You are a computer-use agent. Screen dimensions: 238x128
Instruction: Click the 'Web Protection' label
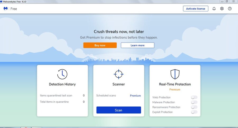[161, 97]
